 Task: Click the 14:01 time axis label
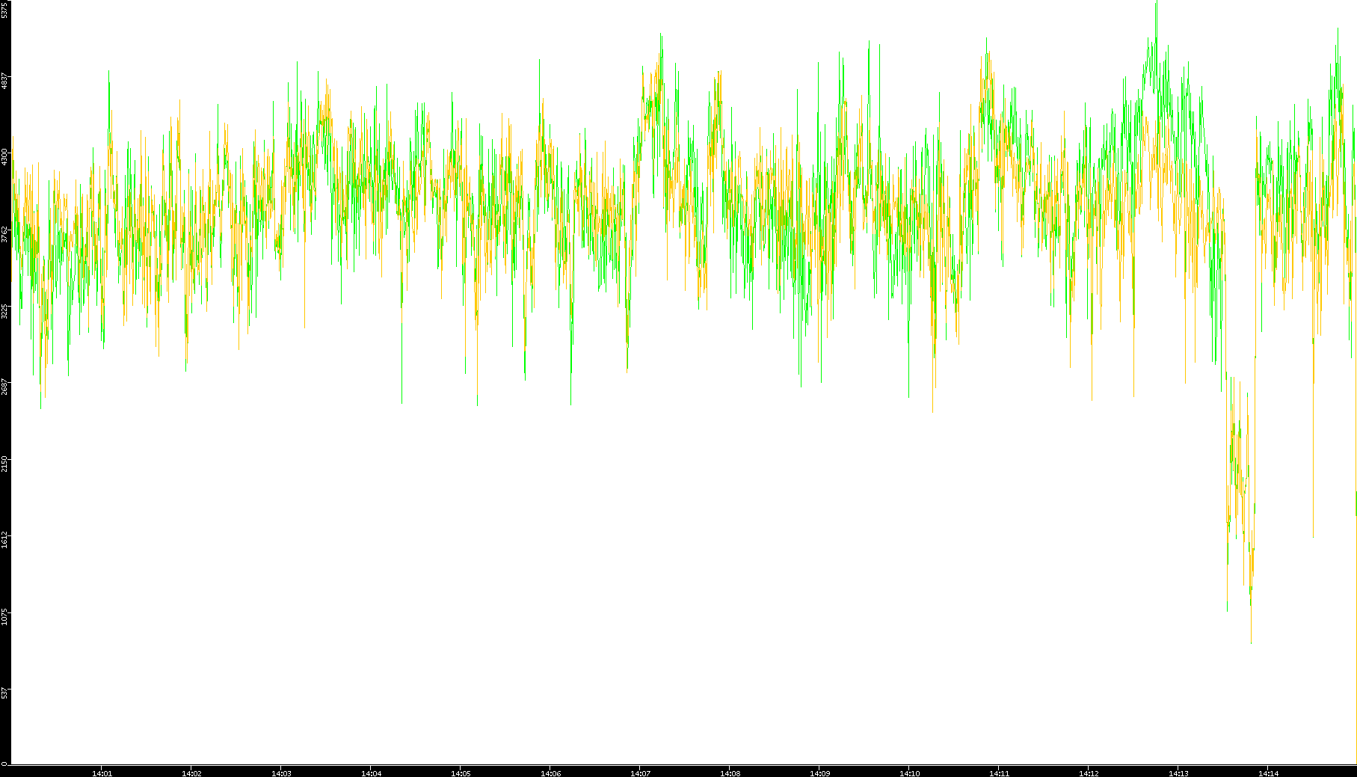pos(102,773)
